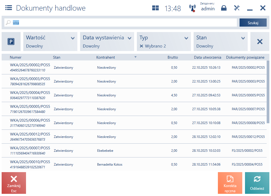The width and height of the screenshot is (271, 196).
Task: Select document WKA/2025/00004/POS5
Action: point(134,95)
